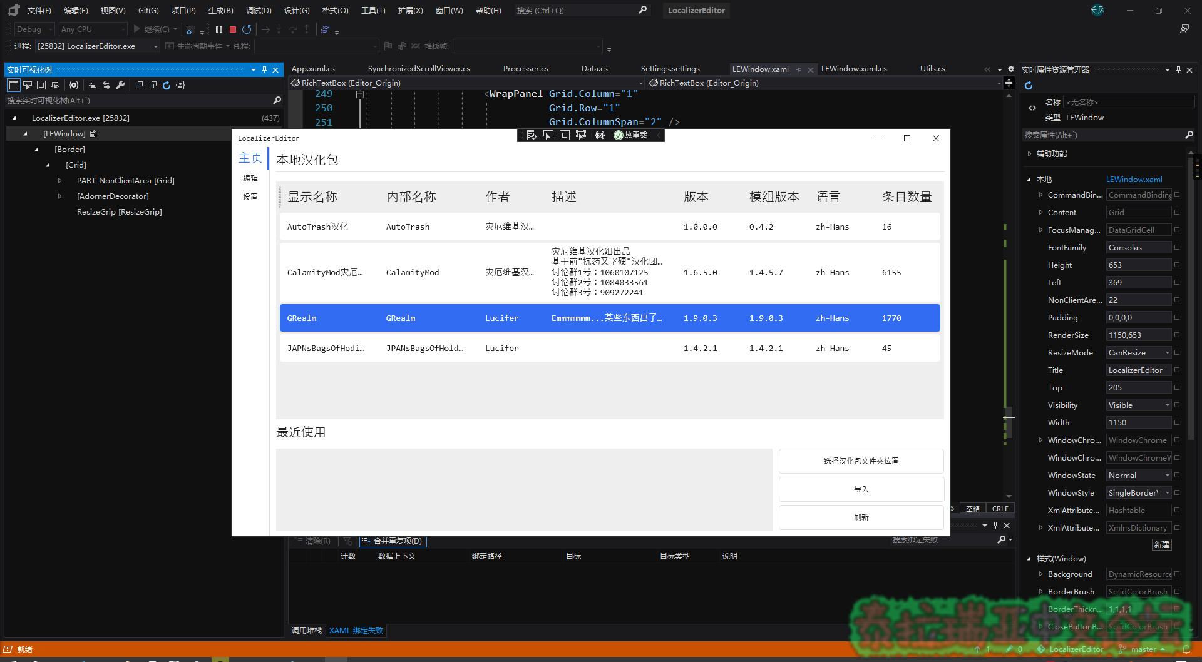Toggle checkbox next to Left property

(x=1177, y=283)
